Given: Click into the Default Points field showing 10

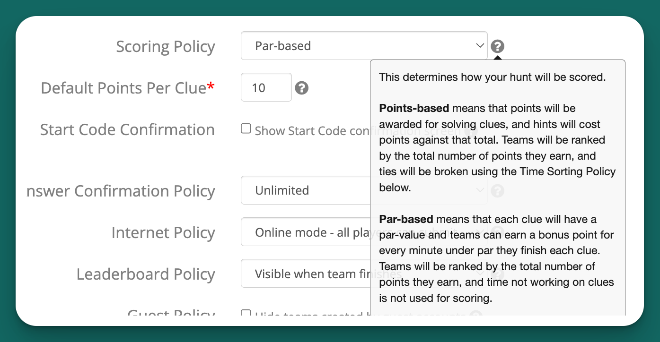Looking at the screenshot, I should [266, 87].
